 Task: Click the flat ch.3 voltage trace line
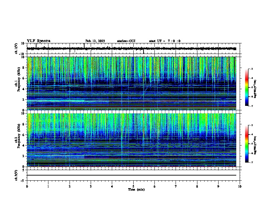131,175
